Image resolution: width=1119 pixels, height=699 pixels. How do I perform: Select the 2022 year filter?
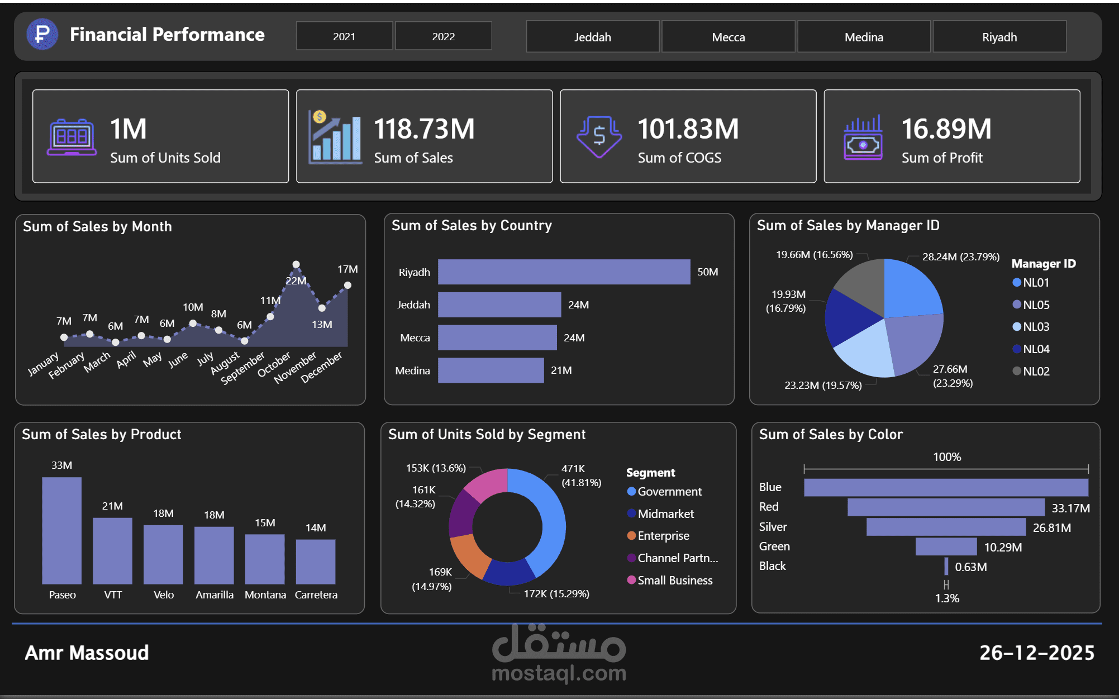coord(443,36)
